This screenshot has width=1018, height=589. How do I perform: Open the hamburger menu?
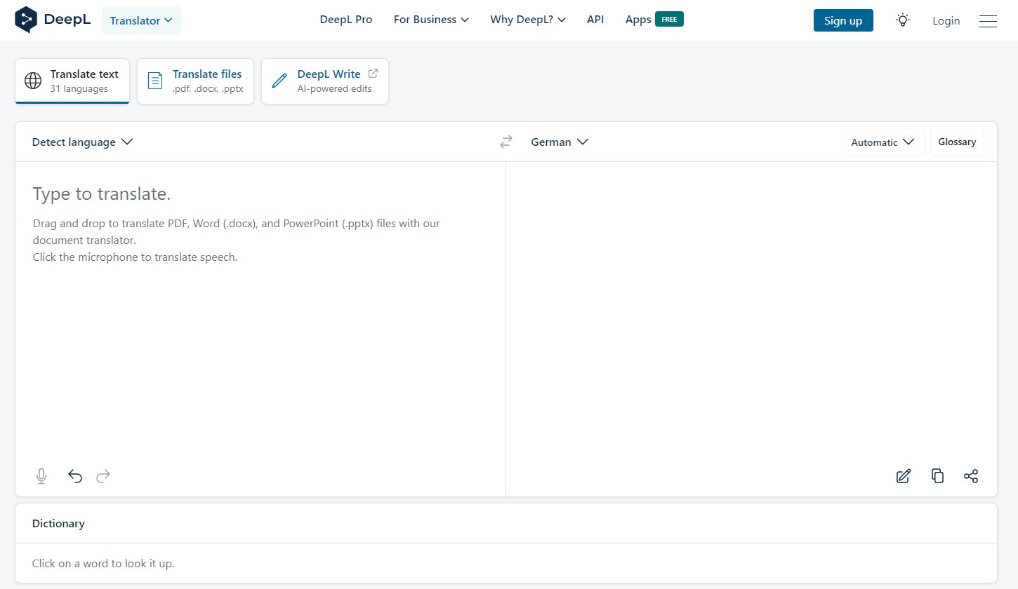coord(988,21)
